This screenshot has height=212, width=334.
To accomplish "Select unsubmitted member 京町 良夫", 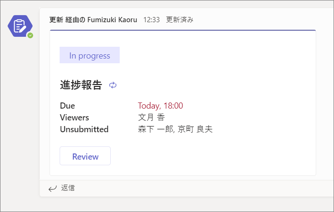I will (195, 129).
